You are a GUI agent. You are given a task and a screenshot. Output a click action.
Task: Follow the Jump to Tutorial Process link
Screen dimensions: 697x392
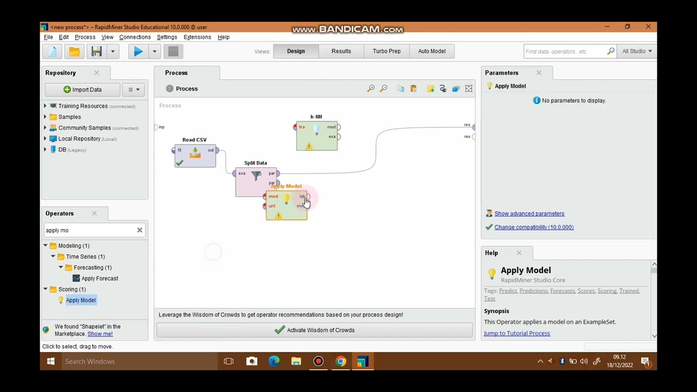(517, 333)
